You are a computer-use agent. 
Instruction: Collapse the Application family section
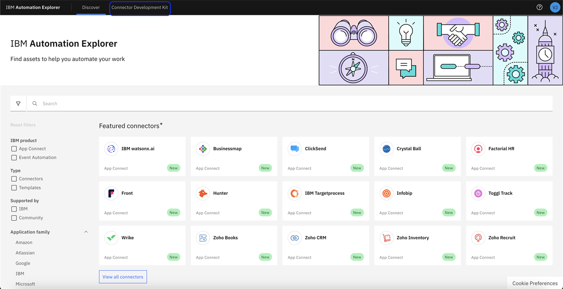86,232
